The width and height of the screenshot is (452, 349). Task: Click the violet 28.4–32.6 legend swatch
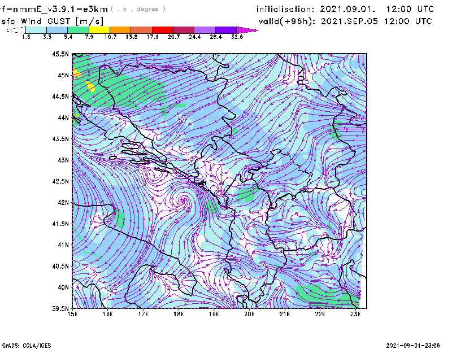click(226, 30)
